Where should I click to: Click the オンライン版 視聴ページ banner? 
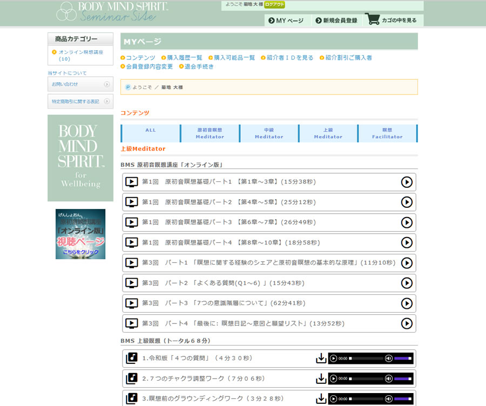(80, 234)
